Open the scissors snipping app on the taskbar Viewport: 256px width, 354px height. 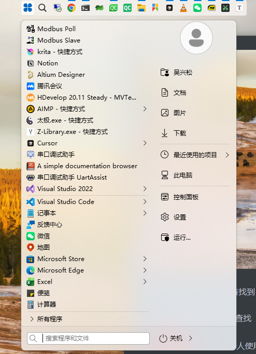pyautogui.click(x=225, y=8)
